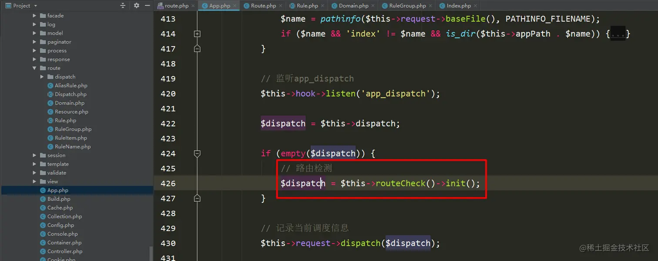Click the routeCheck() method call
This screenshot has height=261, width=658.
[x=406, y=183]
